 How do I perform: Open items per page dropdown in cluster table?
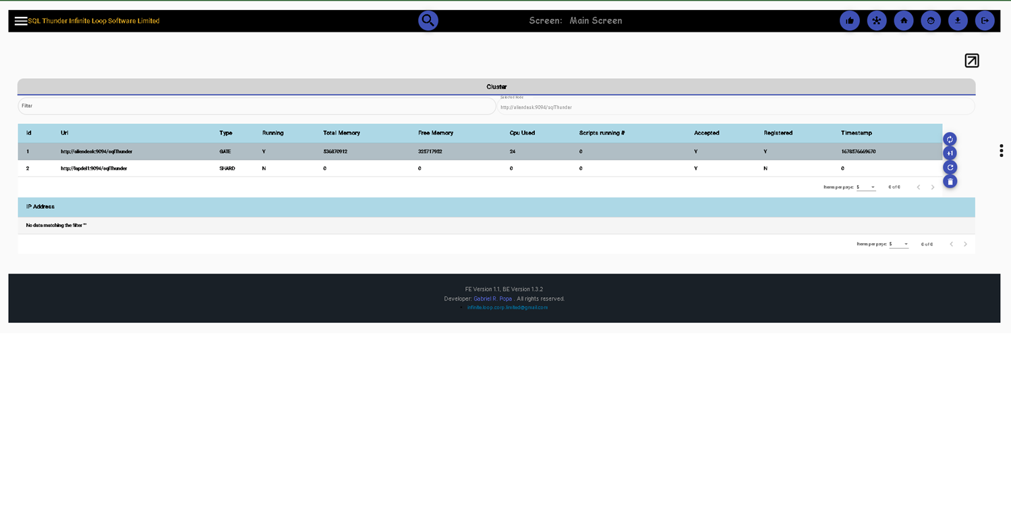(x=866, y=187)
